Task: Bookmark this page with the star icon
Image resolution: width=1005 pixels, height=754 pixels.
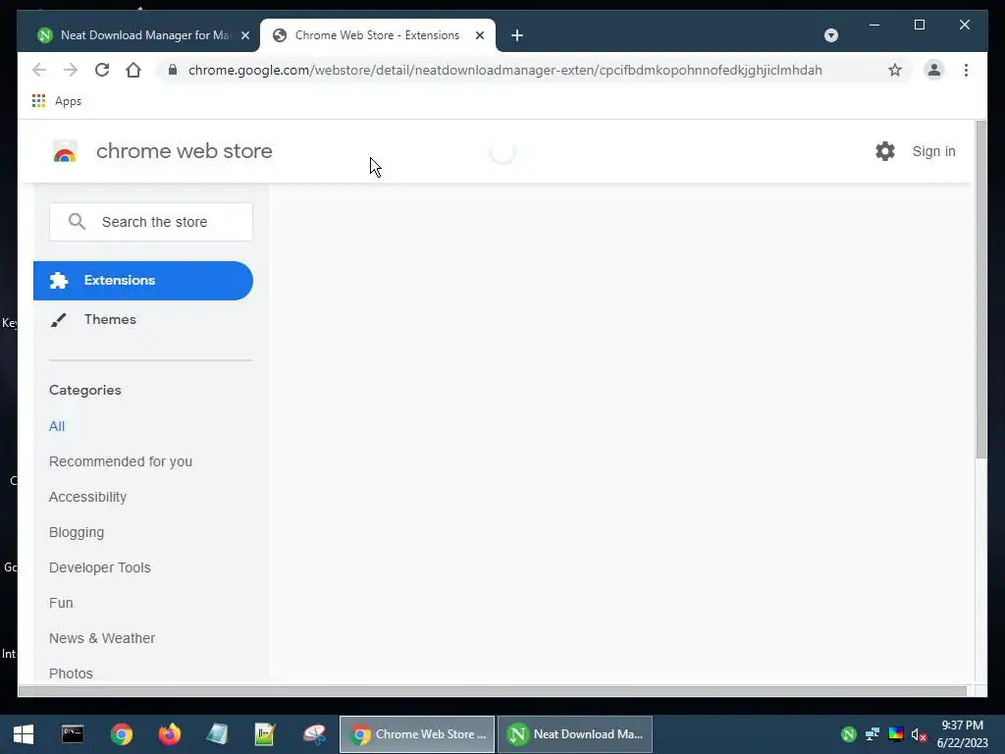Action: tap(895, 70)
